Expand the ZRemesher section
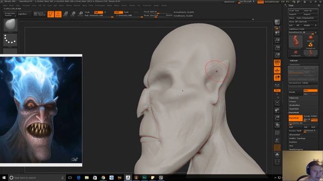 pos(295,135)
